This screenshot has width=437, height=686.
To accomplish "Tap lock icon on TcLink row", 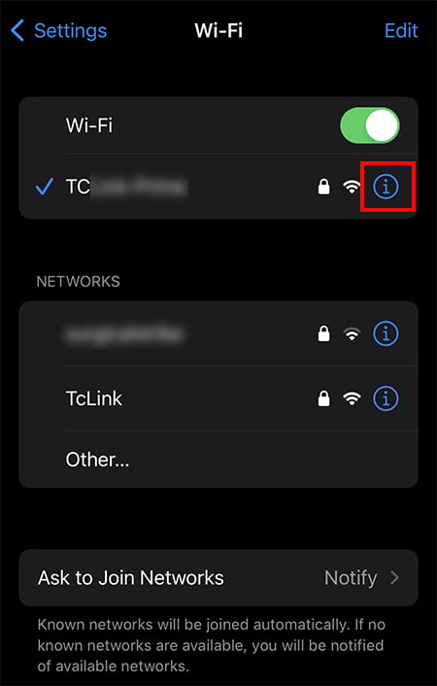I will pos(323,398).
